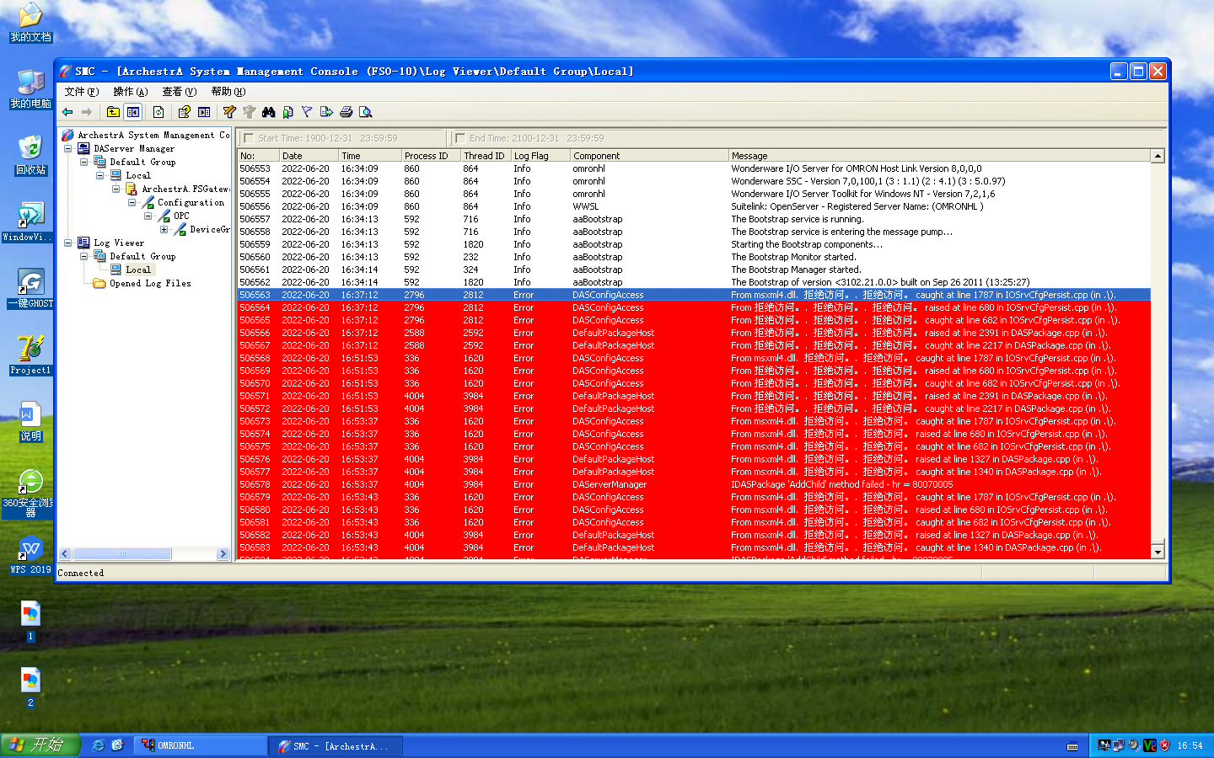Click the Windows 开始 Start button
Screen dimensions: 1214x758
pos(40,745)
